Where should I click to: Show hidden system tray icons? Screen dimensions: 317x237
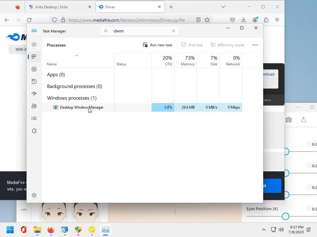pyautogui.click(x=264, y=230)
